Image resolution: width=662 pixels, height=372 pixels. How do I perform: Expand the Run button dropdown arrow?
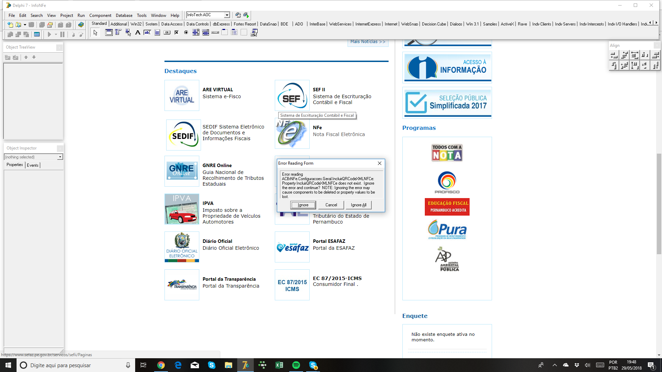[56, 34]
